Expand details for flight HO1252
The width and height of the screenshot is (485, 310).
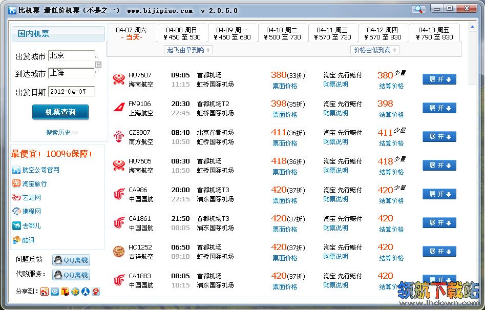point(439,252)
